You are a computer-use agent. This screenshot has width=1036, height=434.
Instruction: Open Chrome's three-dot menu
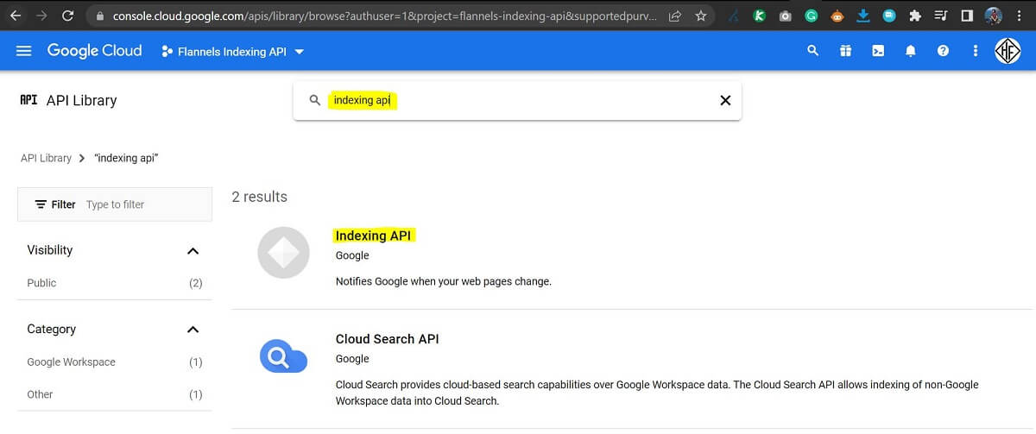click(x=1020, y=16)
